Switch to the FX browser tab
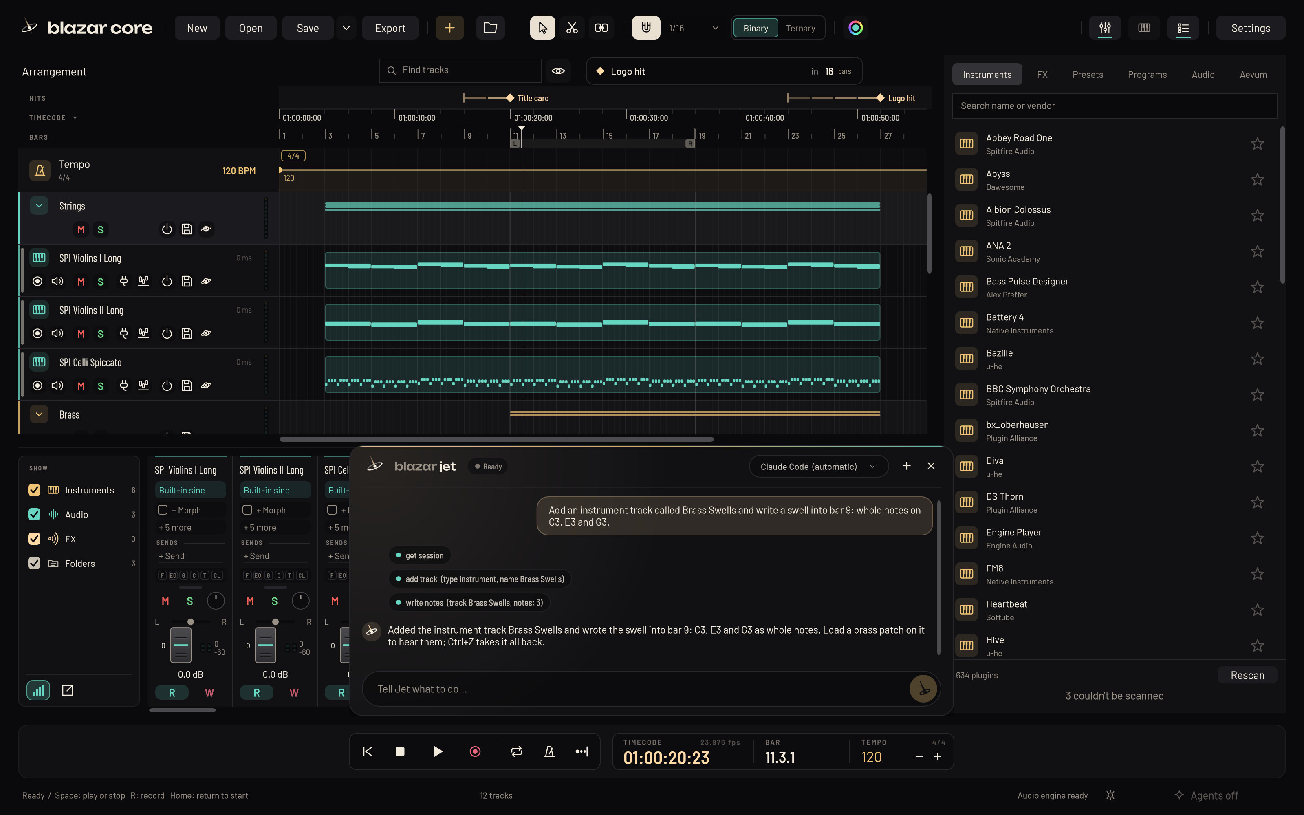 [x=1042, y=75]
